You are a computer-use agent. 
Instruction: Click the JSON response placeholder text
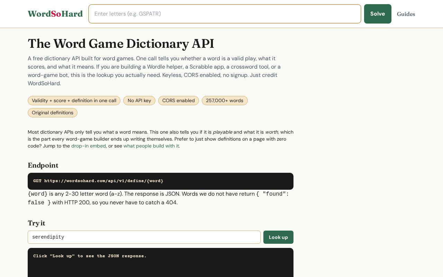(90, 256)
